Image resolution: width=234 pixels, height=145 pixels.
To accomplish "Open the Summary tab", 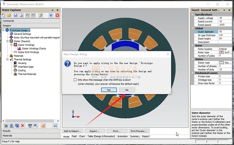I will (135, 136).
